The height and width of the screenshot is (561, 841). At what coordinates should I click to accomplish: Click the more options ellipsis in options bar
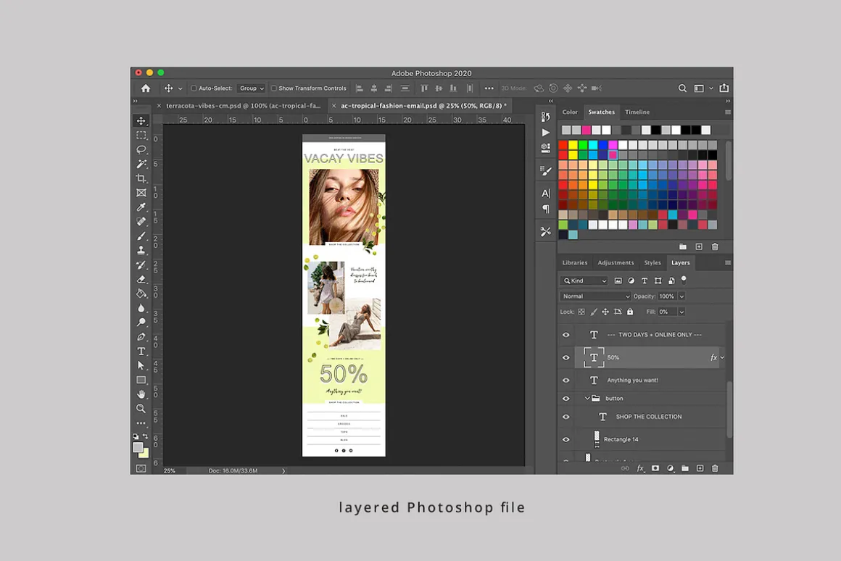pos(489,88)
